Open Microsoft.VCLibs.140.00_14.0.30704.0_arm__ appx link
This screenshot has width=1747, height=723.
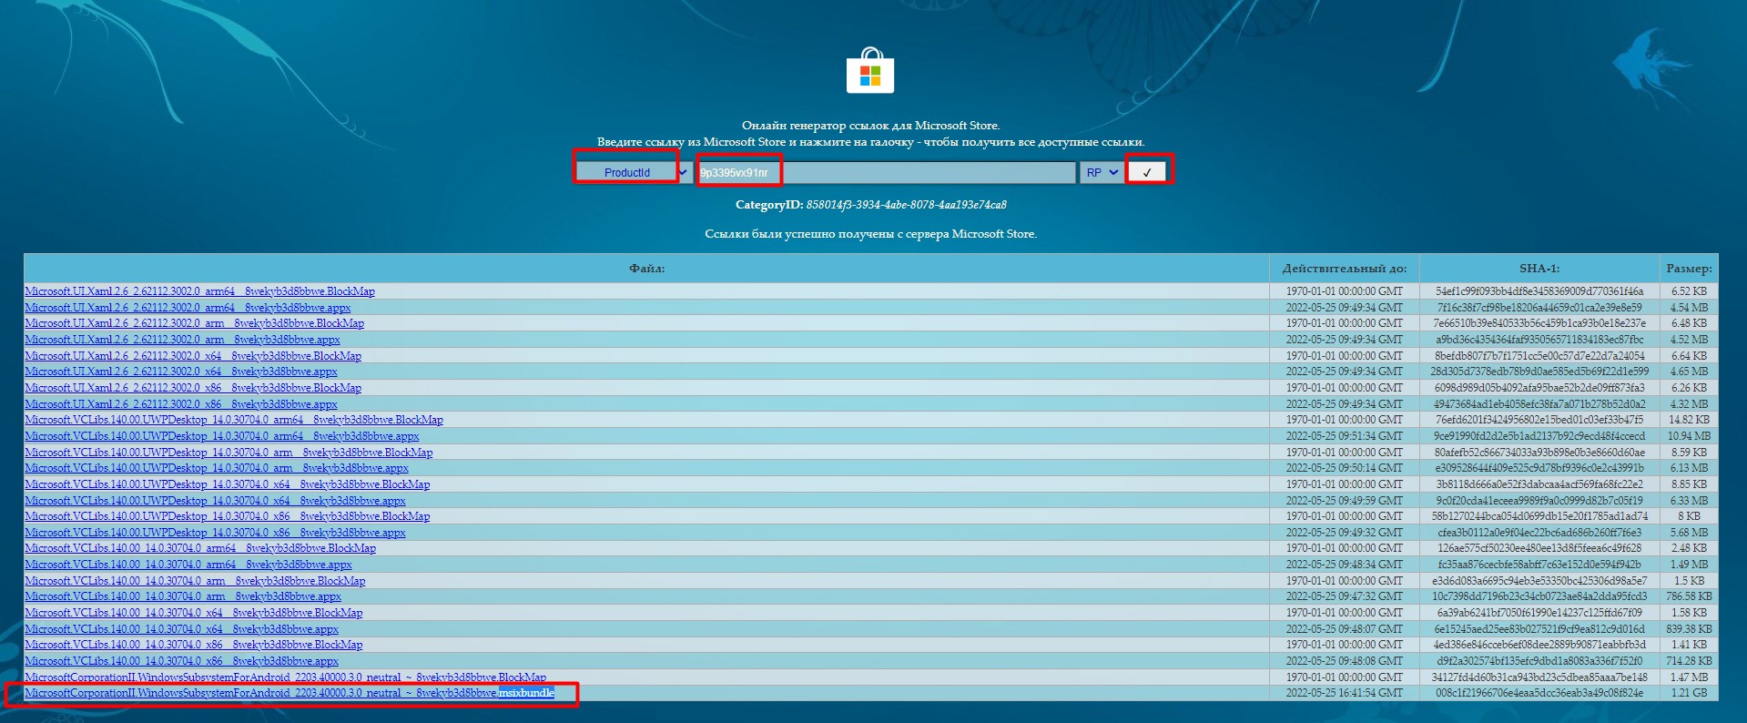click(x=183, y=596)
